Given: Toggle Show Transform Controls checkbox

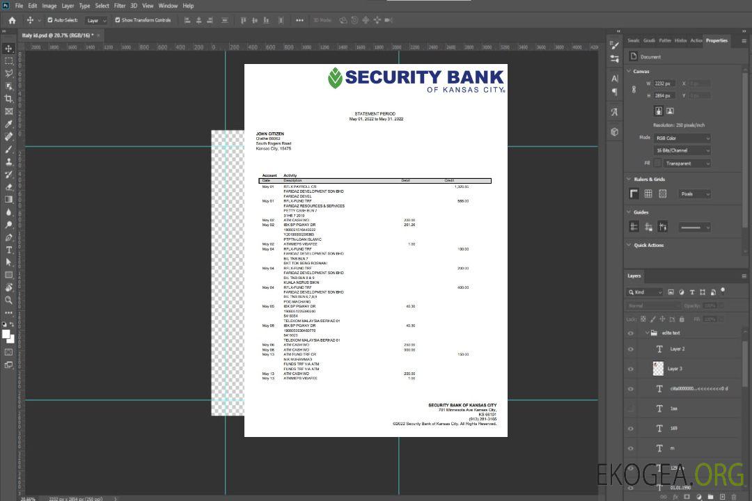Looking at the screenshot, I should 118,20.
